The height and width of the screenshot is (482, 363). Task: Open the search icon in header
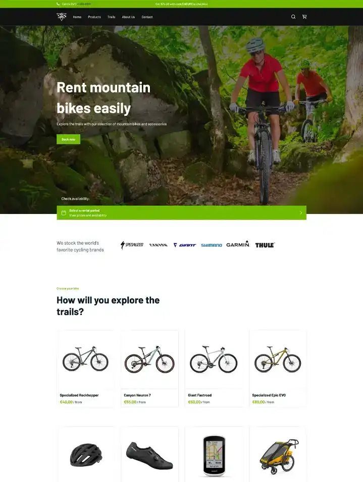[293, 17]
